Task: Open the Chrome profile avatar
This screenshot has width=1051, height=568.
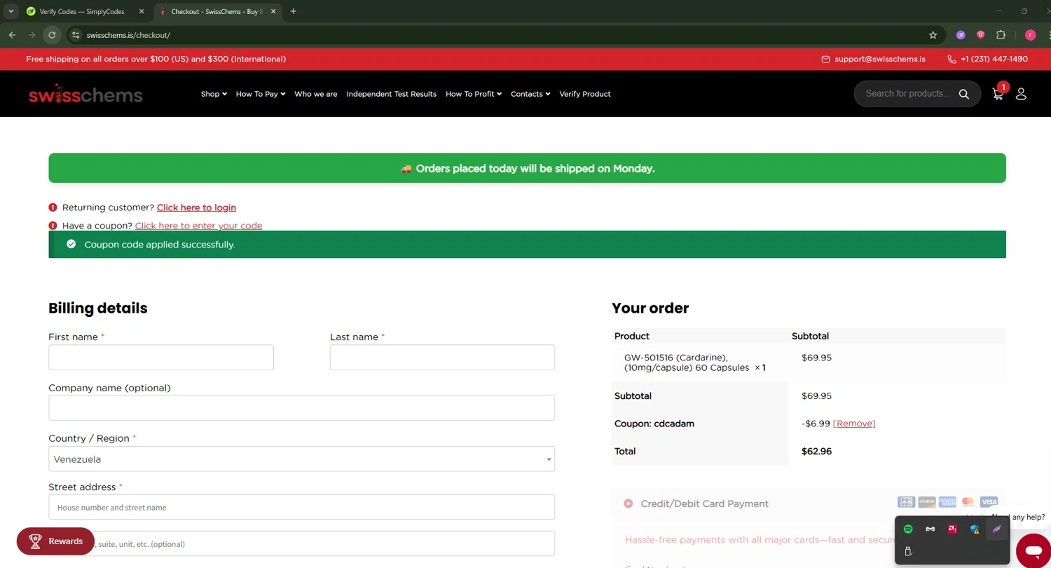Action: coord(1030,35)
